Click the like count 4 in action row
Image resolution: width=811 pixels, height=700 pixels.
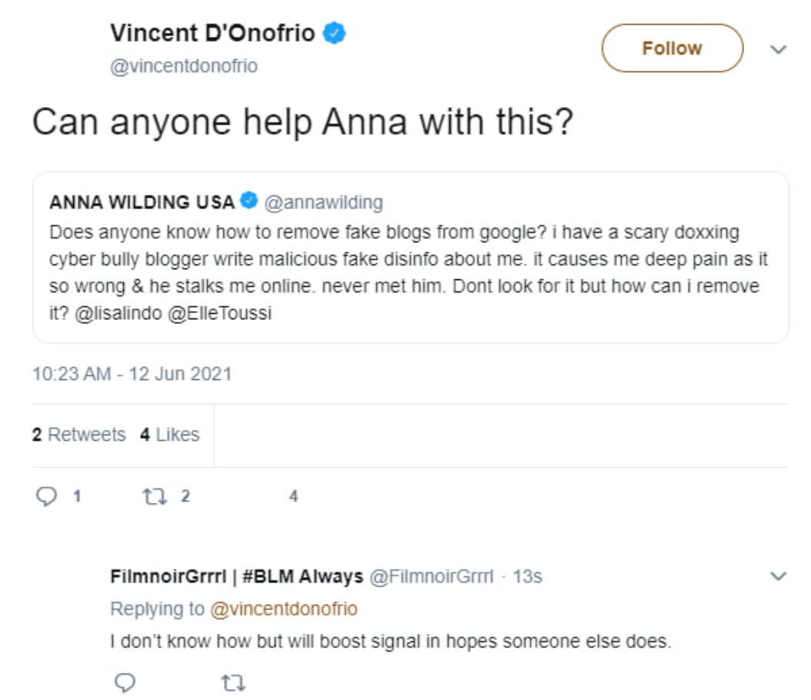click(293, 496)
